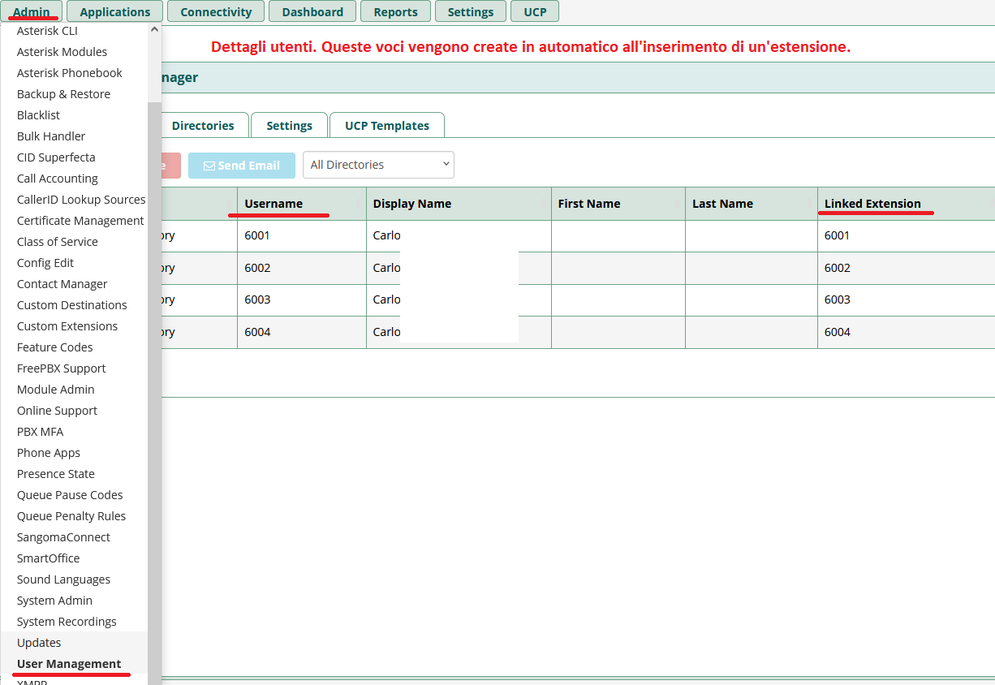
Task: Choose System Recordings
Action: pyautogui.click(x=67, y=622)
